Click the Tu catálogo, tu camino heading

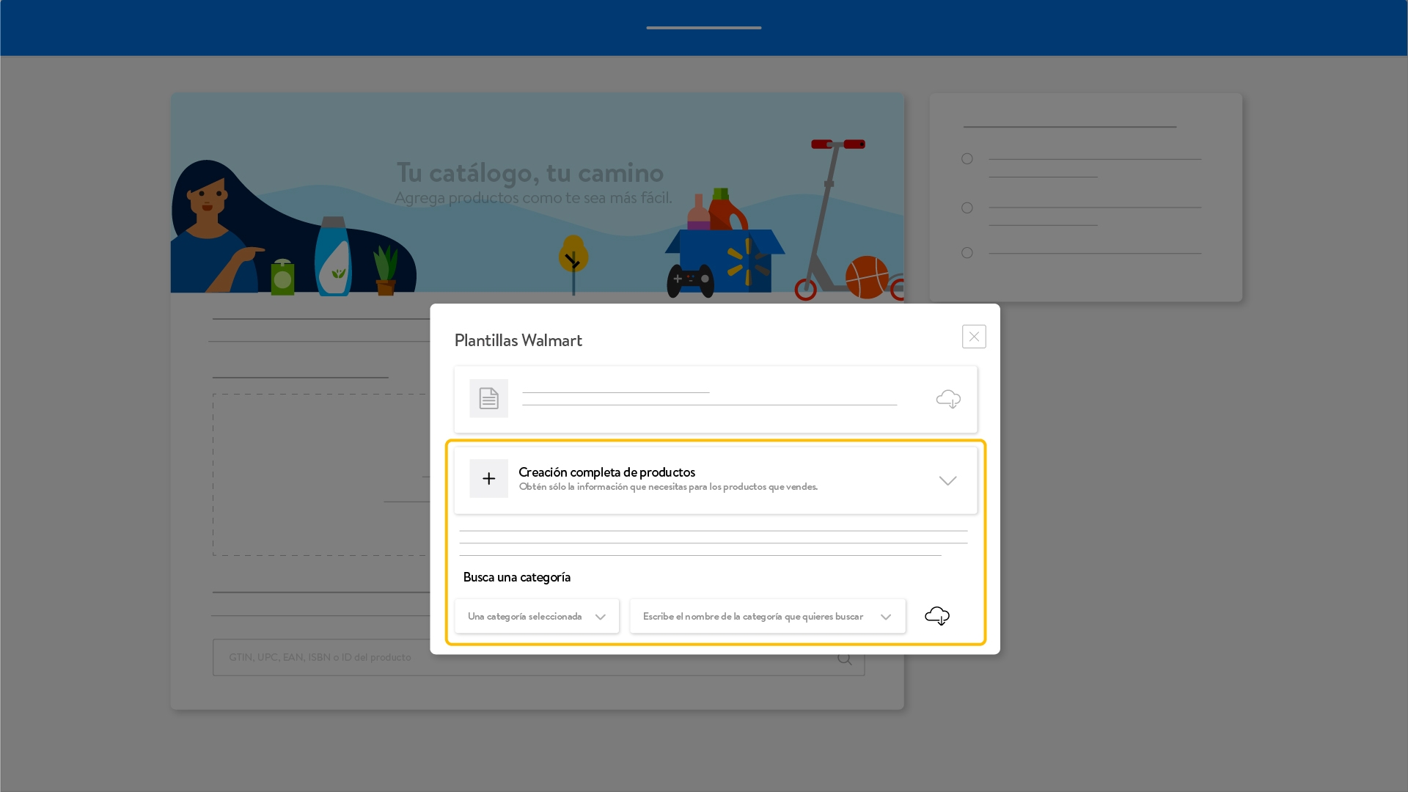[x=530, y=172]
